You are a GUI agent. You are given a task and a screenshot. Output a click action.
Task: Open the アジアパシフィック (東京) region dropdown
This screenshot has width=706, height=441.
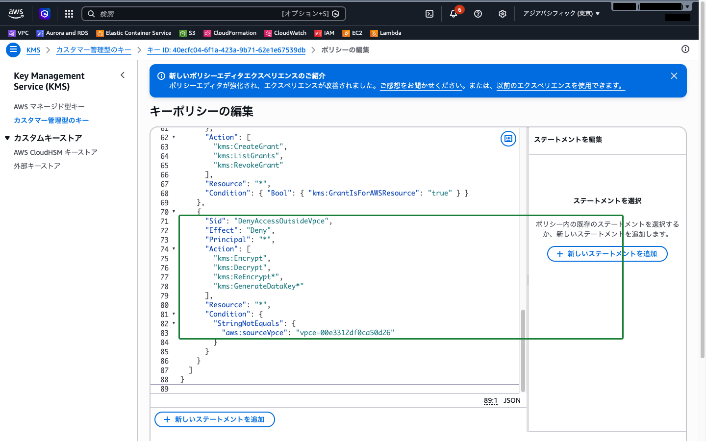561,14
